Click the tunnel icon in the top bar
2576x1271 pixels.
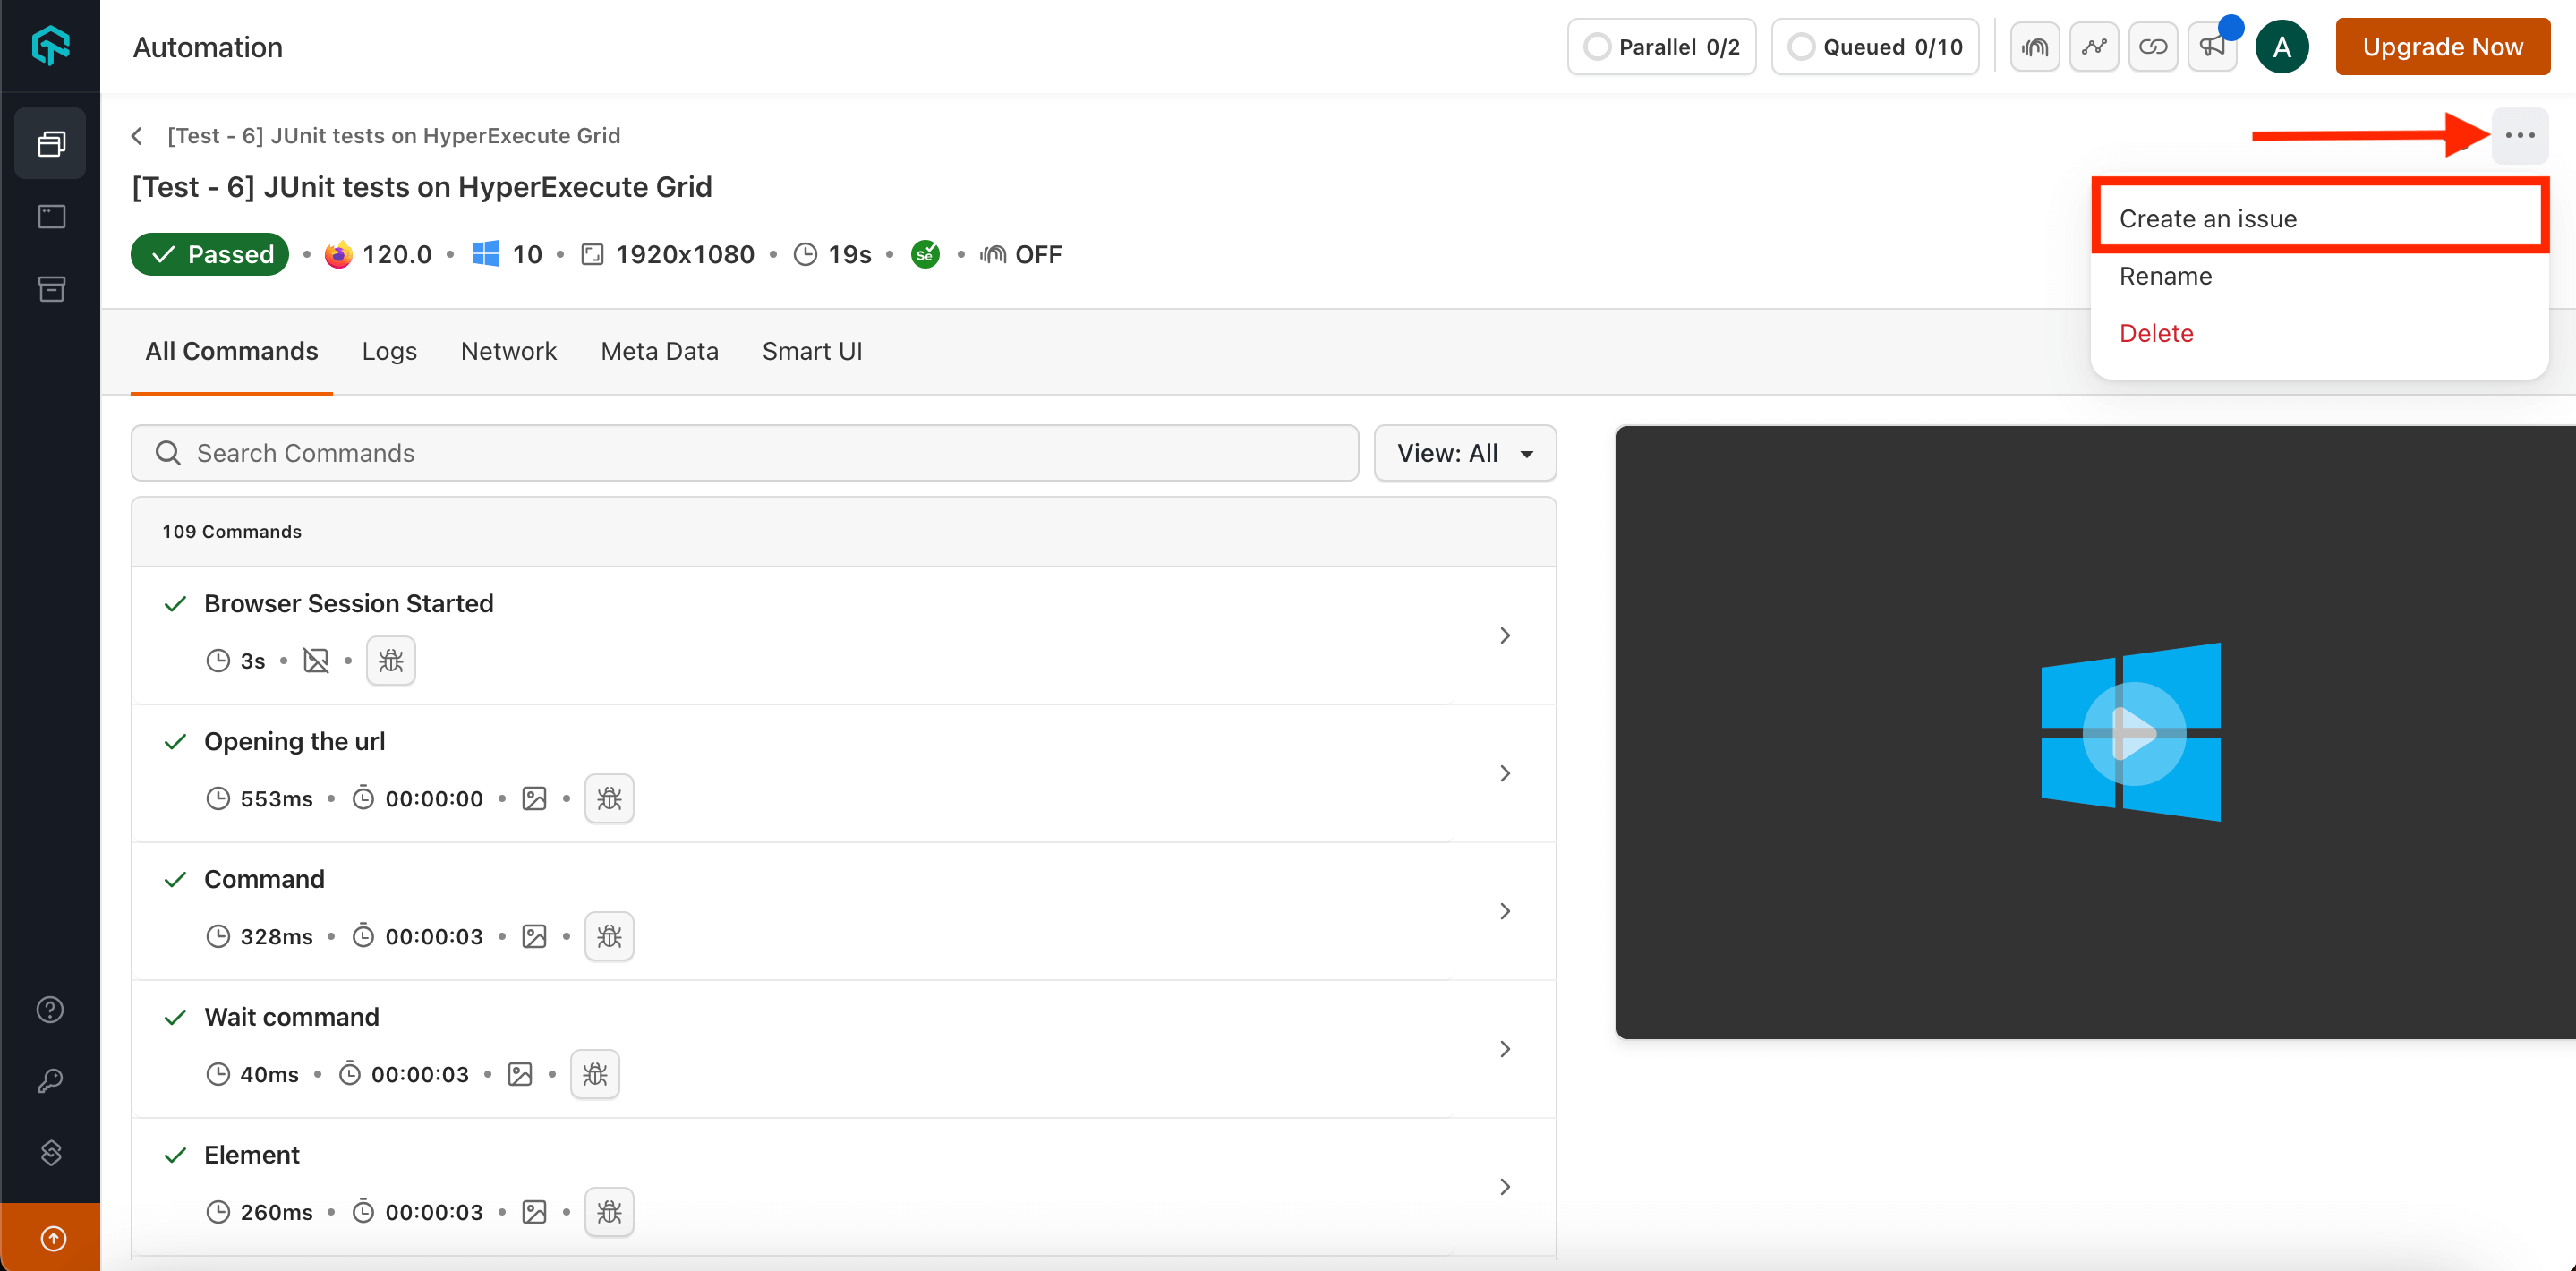pos(2035,47)
